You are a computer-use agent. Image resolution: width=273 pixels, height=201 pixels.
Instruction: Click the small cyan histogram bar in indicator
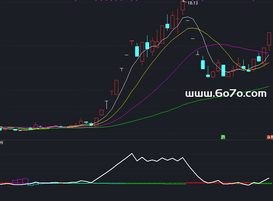click(31, 185)
